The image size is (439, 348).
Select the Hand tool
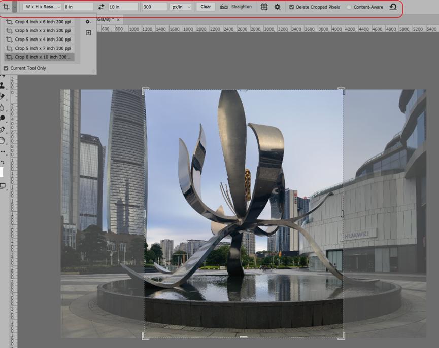3,140
